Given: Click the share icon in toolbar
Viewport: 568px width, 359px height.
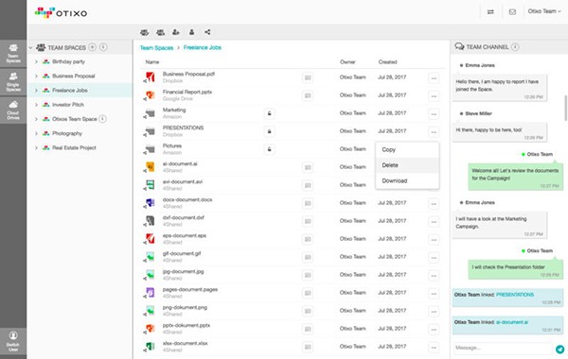Looking at the screenshot, I should (207, 32).
